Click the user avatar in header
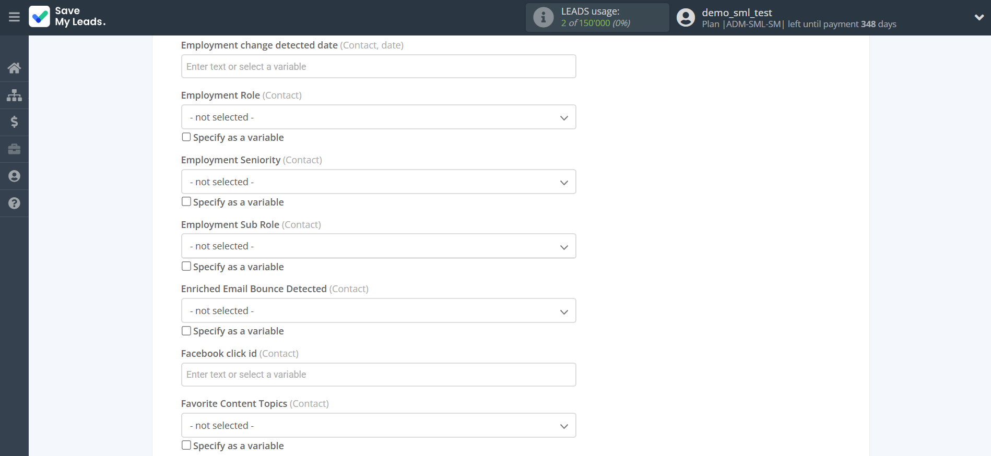This screenshot has height=456, width=991. [686, 17]
